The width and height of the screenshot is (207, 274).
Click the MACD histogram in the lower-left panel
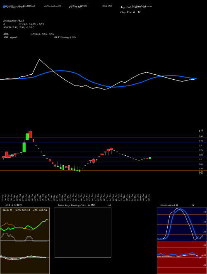point(24,258)
